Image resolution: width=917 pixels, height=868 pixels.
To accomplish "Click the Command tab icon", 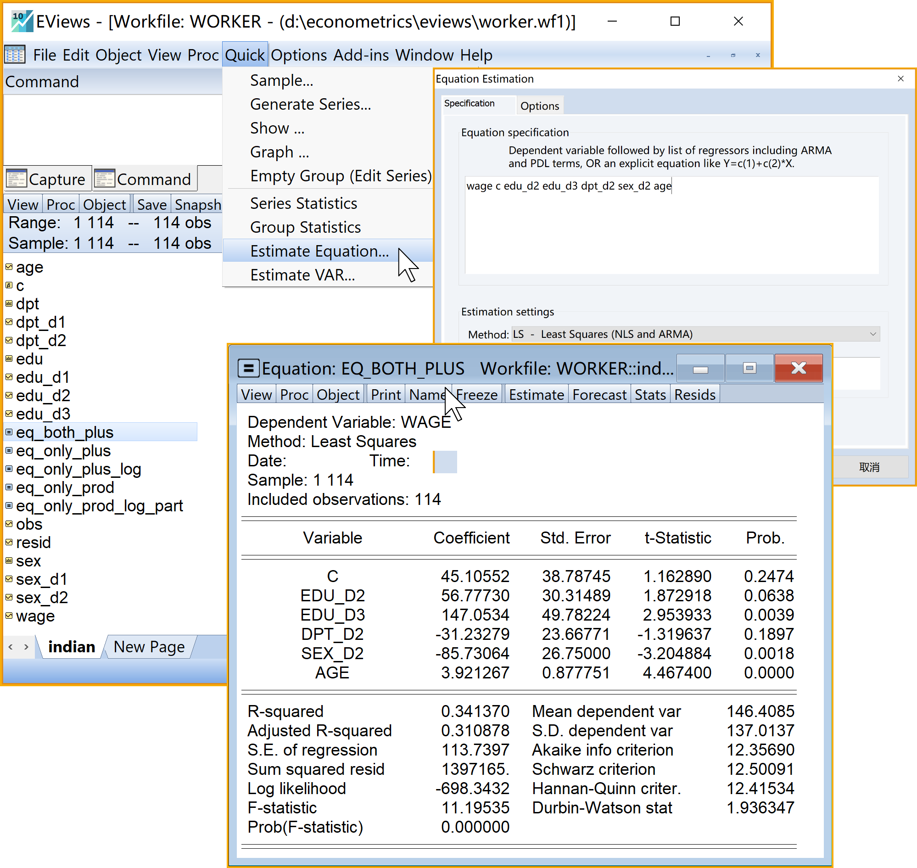I will (x=105, y=179).
